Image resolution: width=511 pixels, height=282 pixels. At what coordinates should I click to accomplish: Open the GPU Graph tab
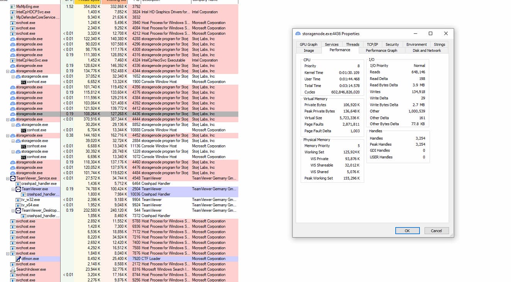pyautogui.click(x=308, y=44)
